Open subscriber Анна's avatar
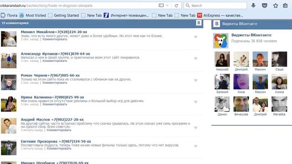 click(x=241, y=82)
